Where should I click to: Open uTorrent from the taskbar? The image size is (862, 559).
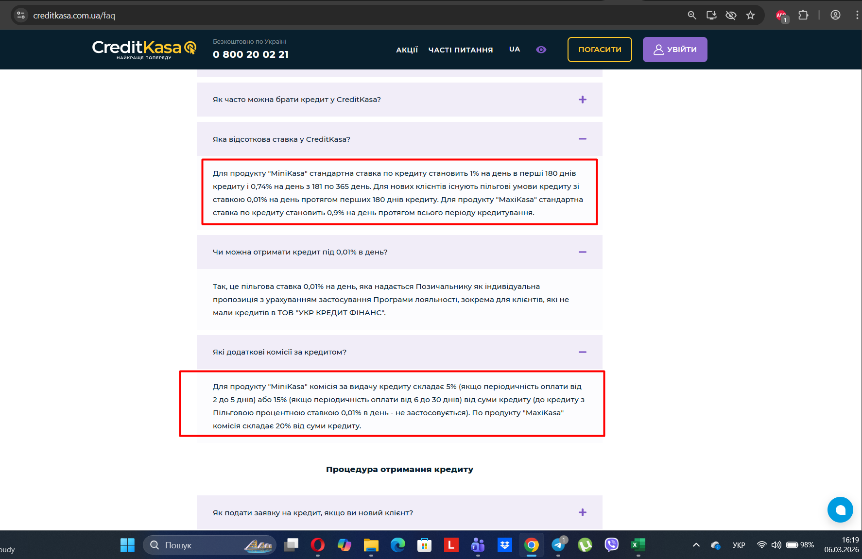[585, 545]
